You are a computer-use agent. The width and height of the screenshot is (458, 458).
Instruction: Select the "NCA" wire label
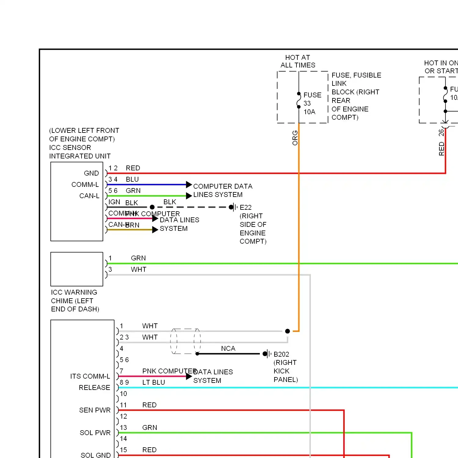[228, 348]
